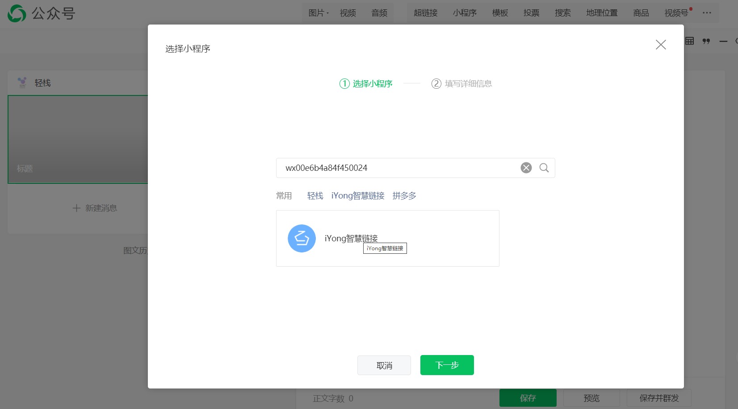738x409 pixels.
Task: Close the 选择小程序 dialog
Action: pyautogui.click(x=661, y=45)
